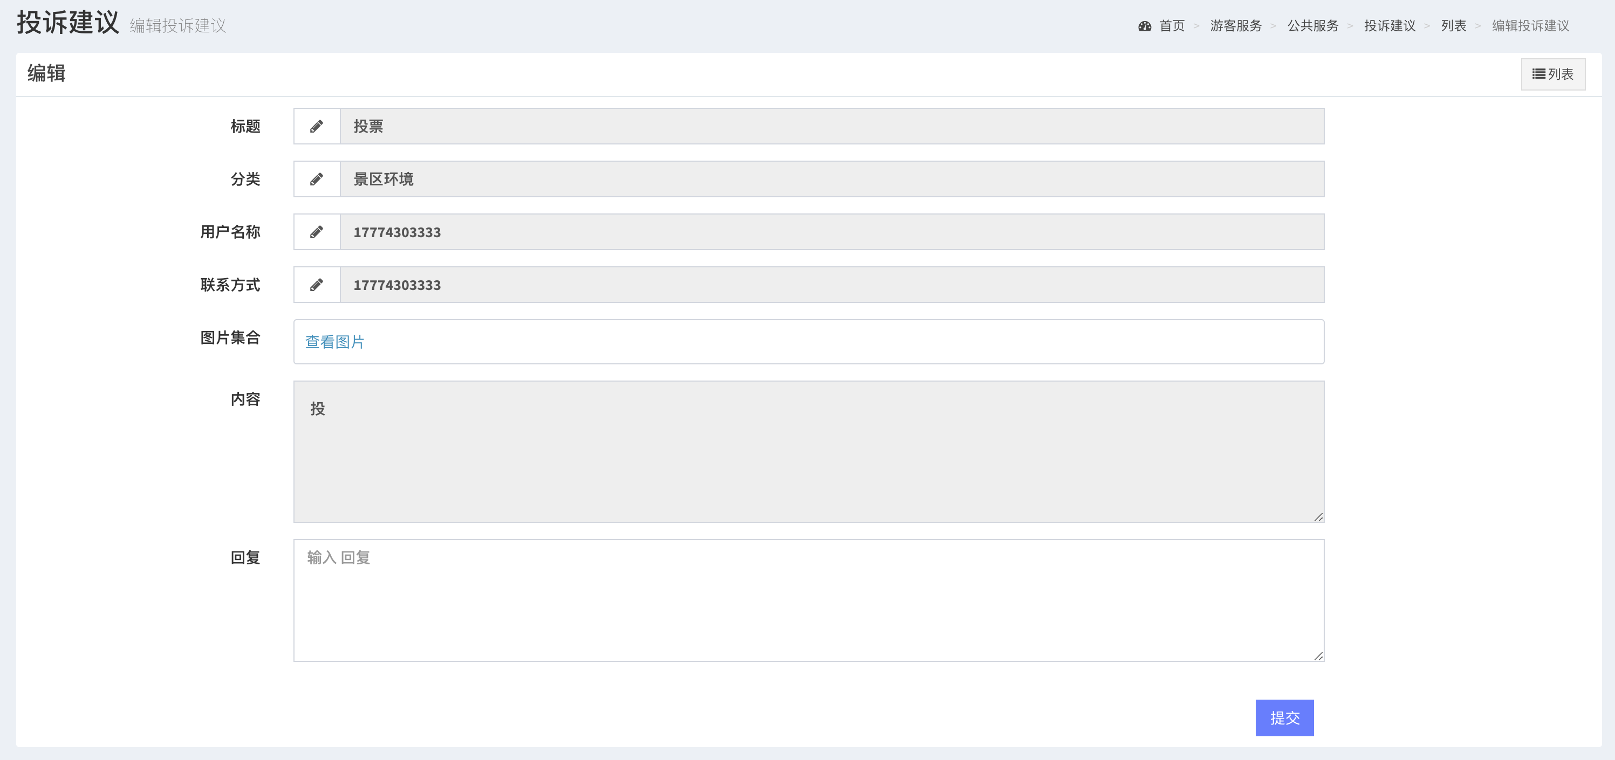1615x760 pixels.
Task: Click the 标题 field label
Action: pos(245,127)
